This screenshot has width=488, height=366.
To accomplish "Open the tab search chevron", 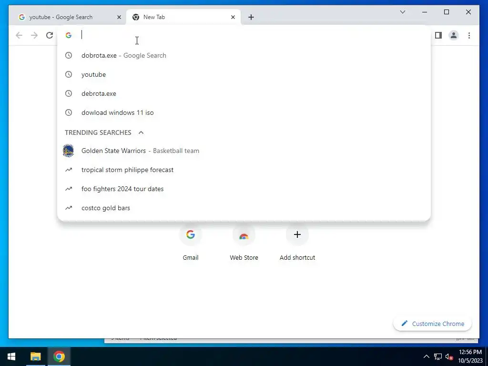I will click(402, 12).
